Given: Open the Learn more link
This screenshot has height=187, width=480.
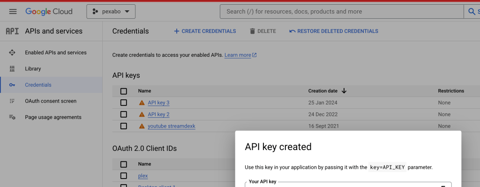Looking at the screenshot, I should click(x=238, y=55).
